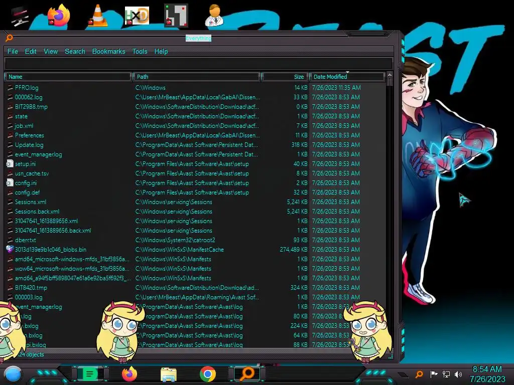
Task: Click the Everything search input field
Action: 199,63
